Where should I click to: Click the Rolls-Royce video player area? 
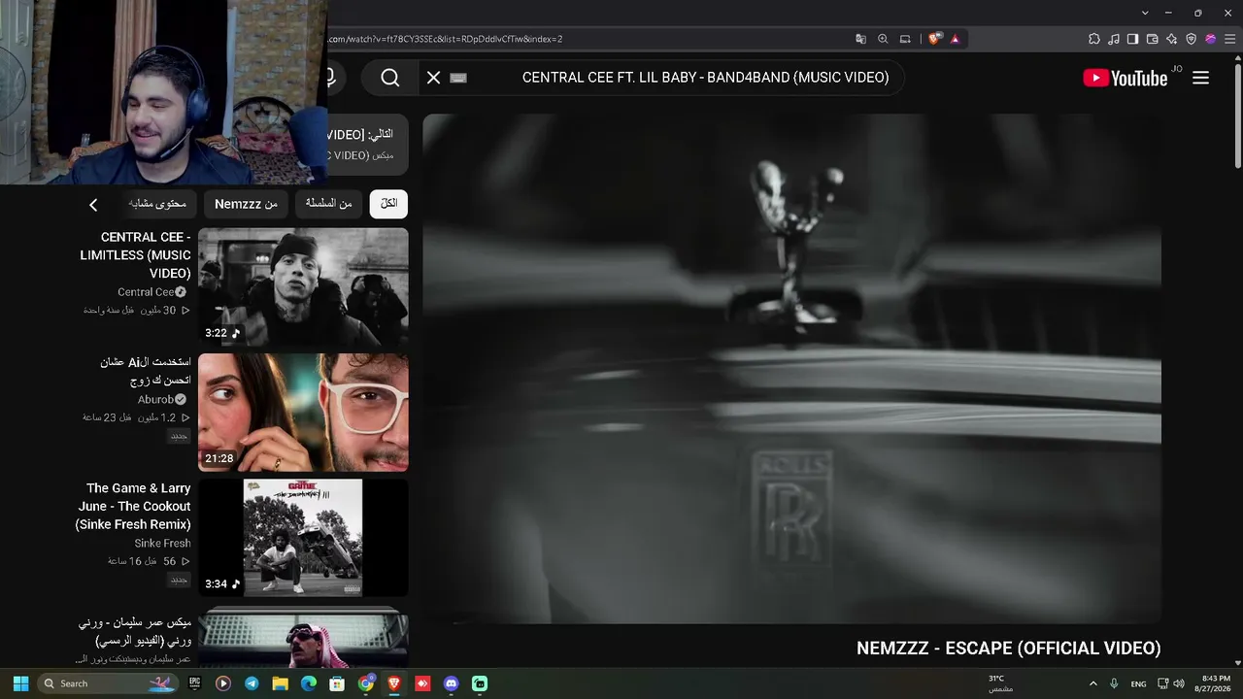[x=791, y=369]
